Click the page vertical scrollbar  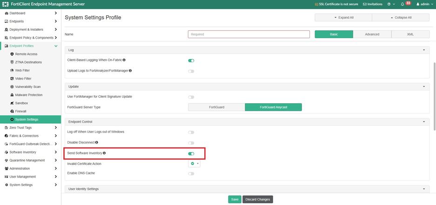click(435, 96)
